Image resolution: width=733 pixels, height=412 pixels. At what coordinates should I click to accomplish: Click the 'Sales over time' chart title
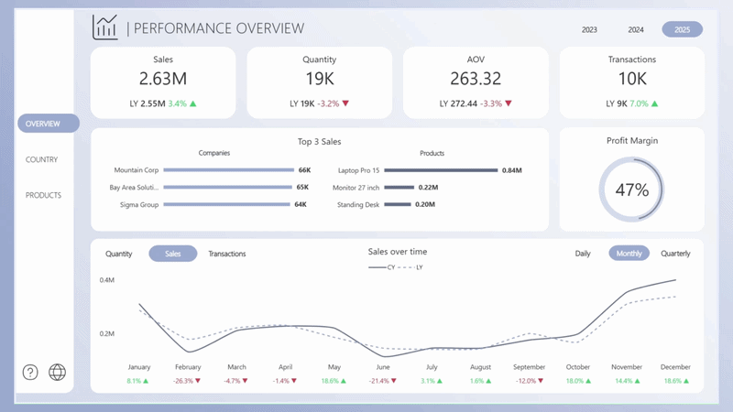398,252
